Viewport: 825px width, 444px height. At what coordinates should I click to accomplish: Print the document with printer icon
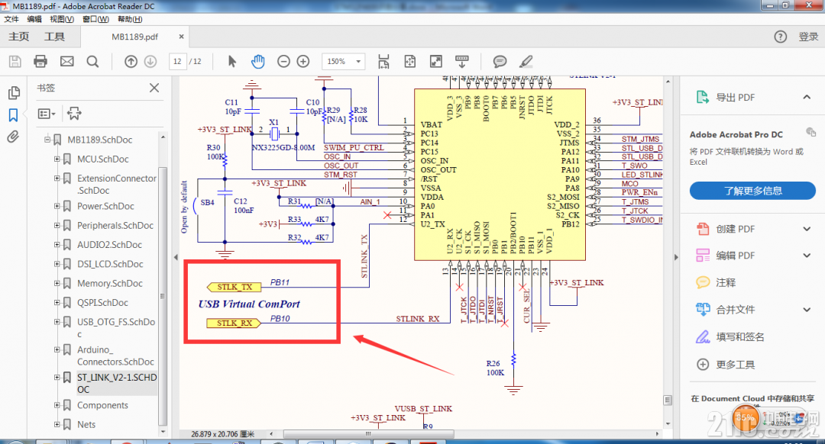[40, 62]
